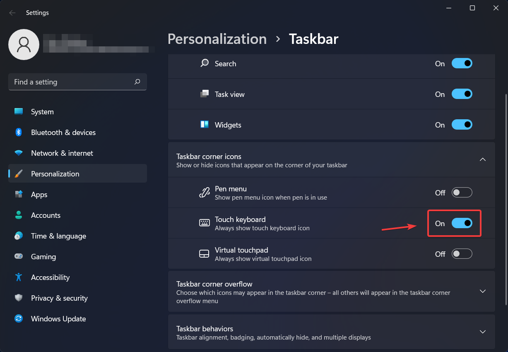Expand the Taskbar corner overflow section

coord(482,291)
